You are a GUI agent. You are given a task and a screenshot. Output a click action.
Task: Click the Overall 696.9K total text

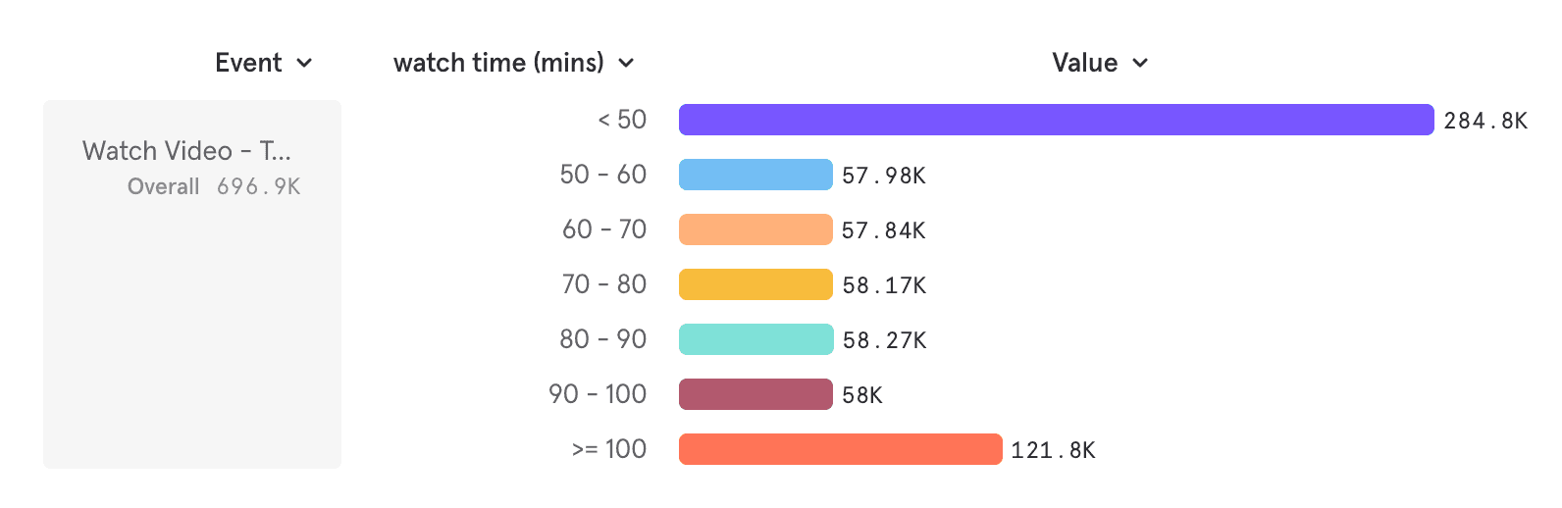214,186
